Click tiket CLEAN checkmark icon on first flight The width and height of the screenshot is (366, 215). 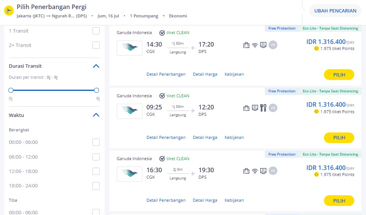click(162, 33)
